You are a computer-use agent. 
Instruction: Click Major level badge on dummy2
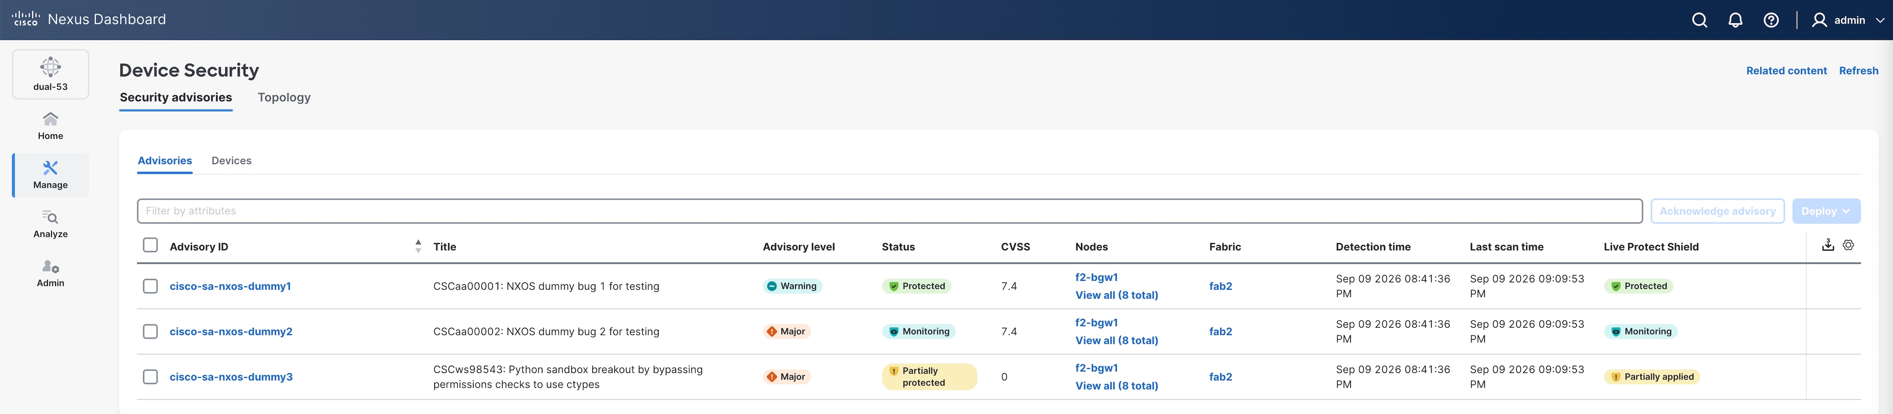tap(786, 332)
